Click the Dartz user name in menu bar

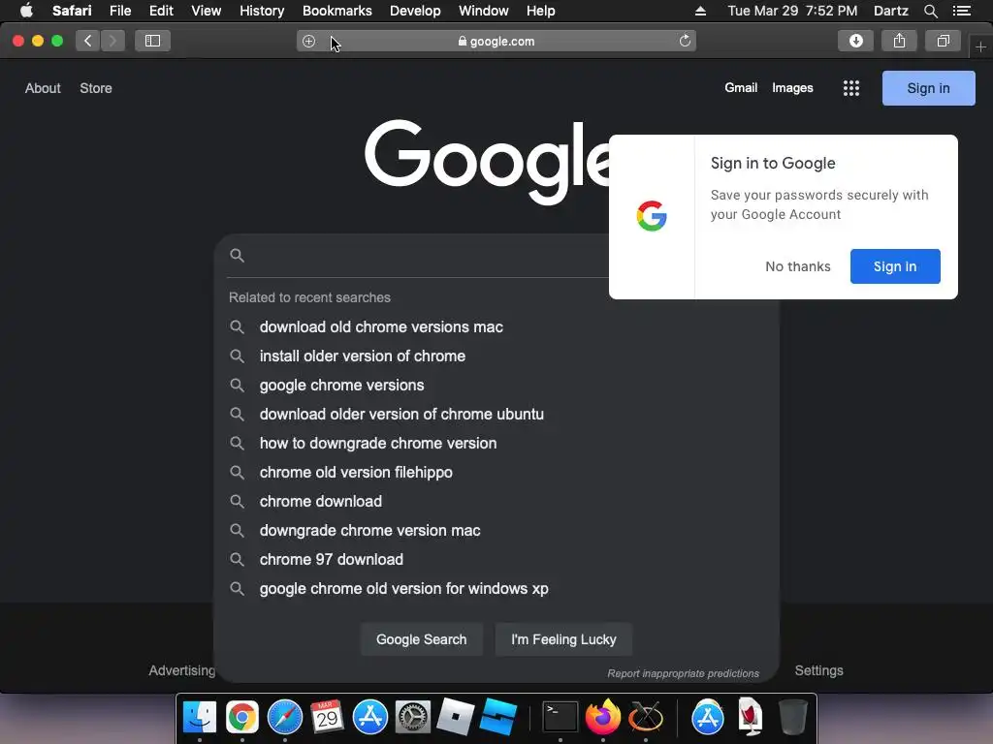pyautogui.click(x=891, y=11)
